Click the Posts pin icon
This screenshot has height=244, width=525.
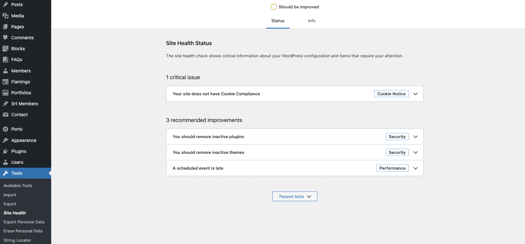pyautogui.click(x=5, y=5)
